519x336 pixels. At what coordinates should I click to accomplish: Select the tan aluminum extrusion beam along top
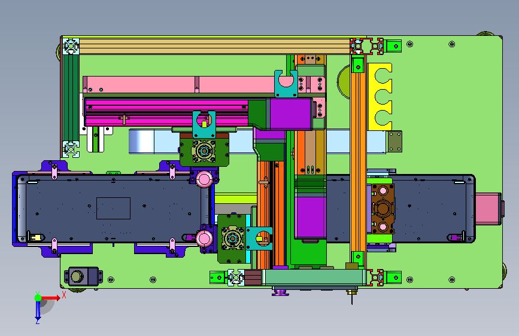(214, 46)
